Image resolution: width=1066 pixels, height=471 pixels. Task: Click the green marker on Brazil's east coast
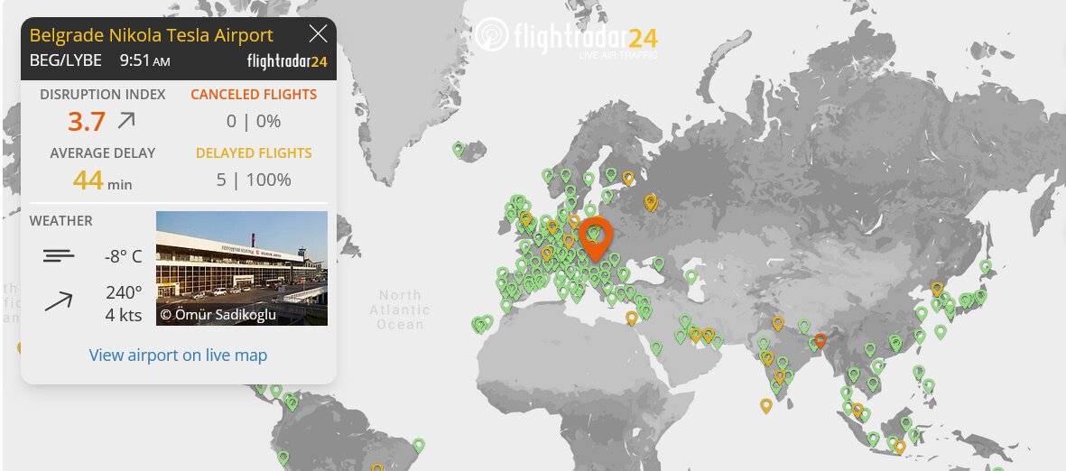coord(419,444)
